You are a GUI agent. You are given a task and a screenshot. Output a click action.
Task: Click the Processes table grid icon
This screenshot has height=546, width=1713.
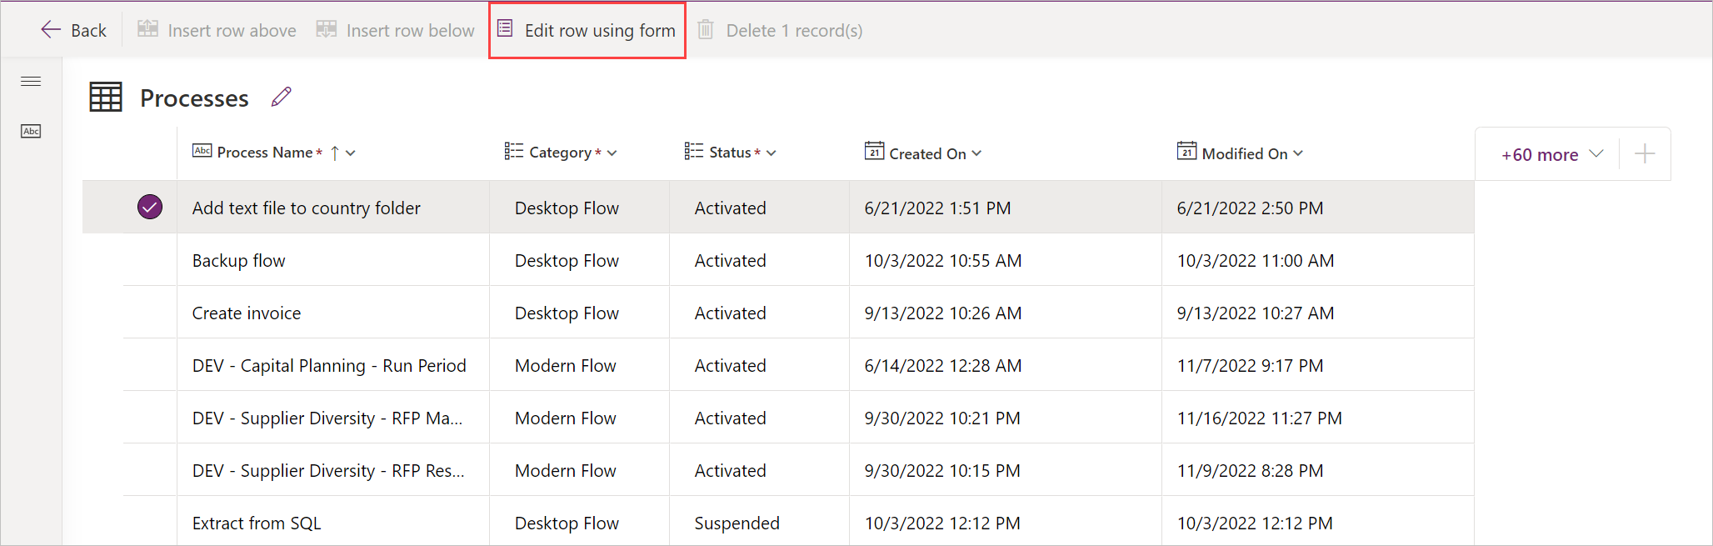tap(106, 98)
